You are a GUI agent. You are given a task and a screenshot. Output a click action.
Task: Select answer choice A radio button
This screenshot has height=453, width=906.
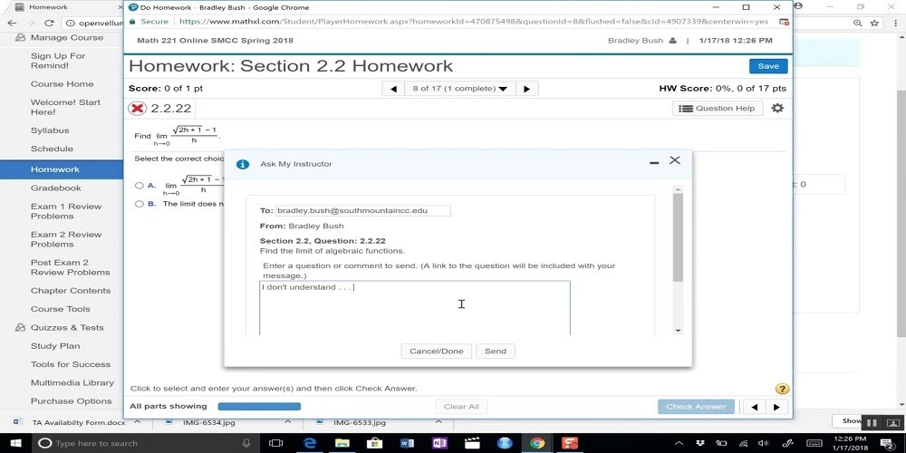139,186
